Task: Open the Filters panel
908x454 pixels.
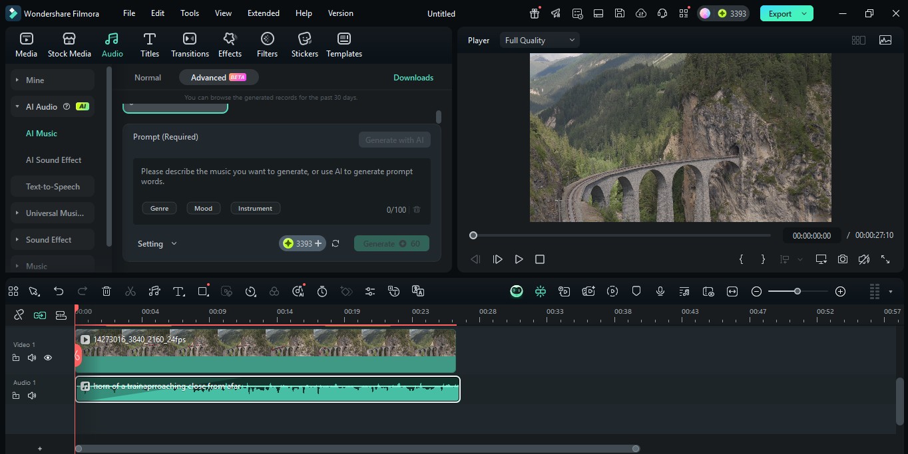Action: point(267,45)
